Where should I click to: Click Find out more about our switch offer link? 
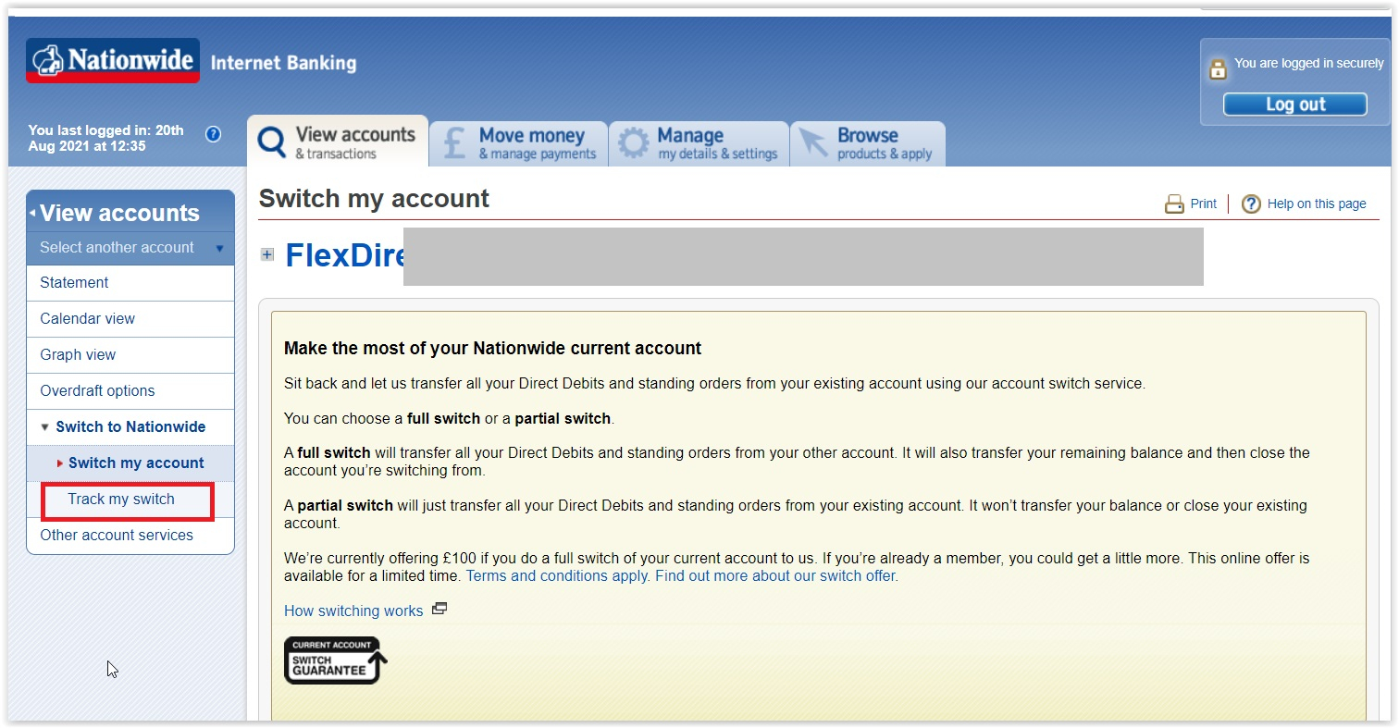click(x=776, y=576)
